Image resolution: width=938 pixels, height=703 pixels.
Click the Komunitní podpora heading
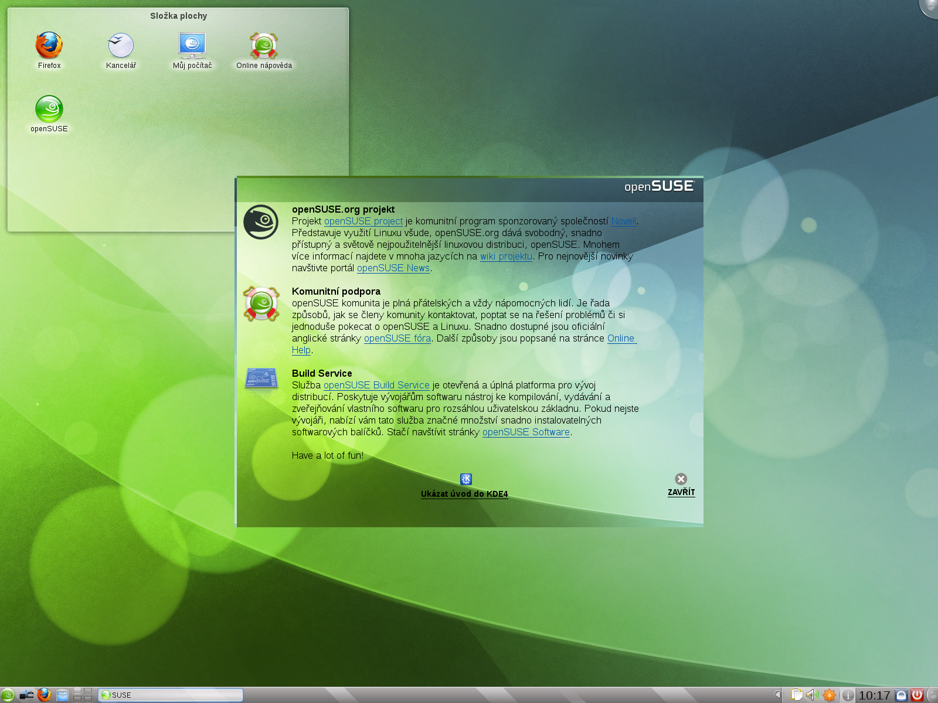pos(336,292)
